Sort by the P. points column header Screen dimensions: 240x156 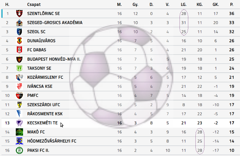tap(232, 4)
